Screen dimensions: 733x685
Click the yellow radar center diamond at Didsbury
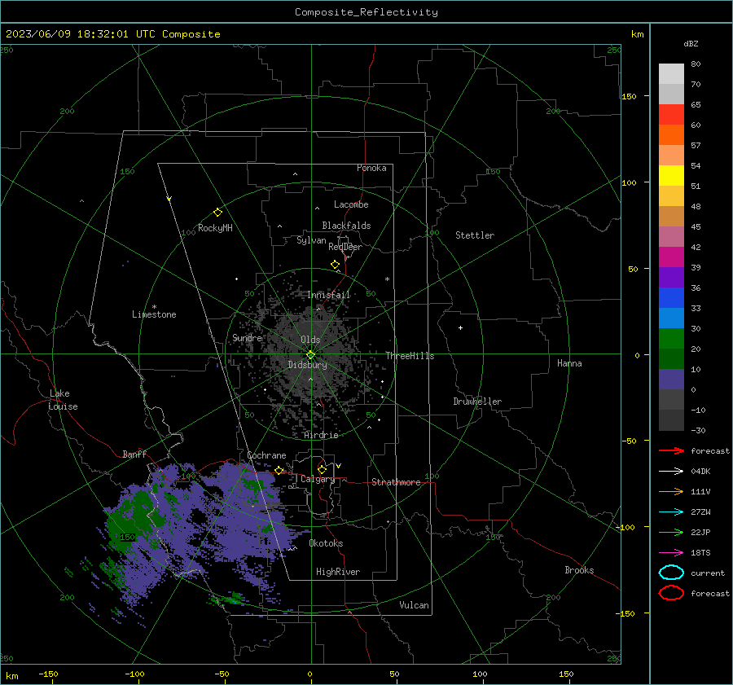(x=310, y=354)
